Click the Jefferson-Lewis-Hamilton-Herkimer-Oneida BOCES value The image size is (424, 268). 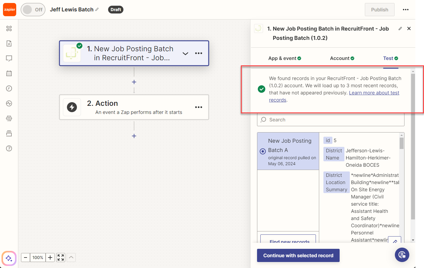coord(368,158)
